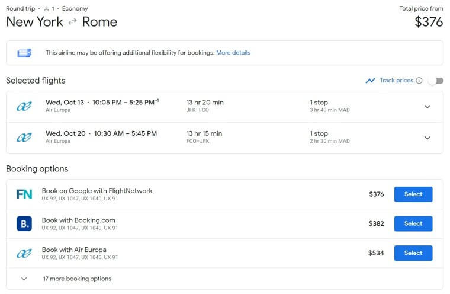Click the 2 hr 30 min MAD layover text
Viewport: 450px width, 294px height.
(330, 141)
